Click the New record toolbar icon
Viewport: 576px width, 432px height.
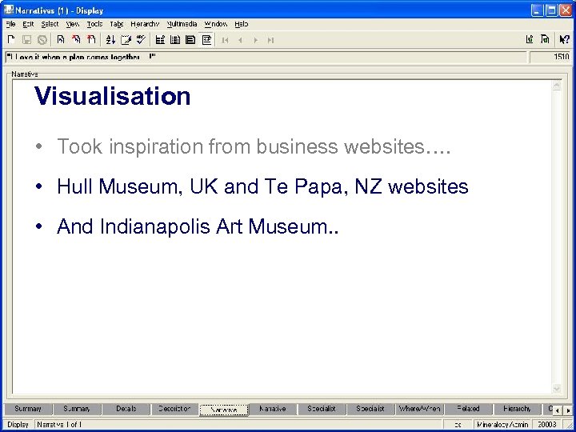11,40
